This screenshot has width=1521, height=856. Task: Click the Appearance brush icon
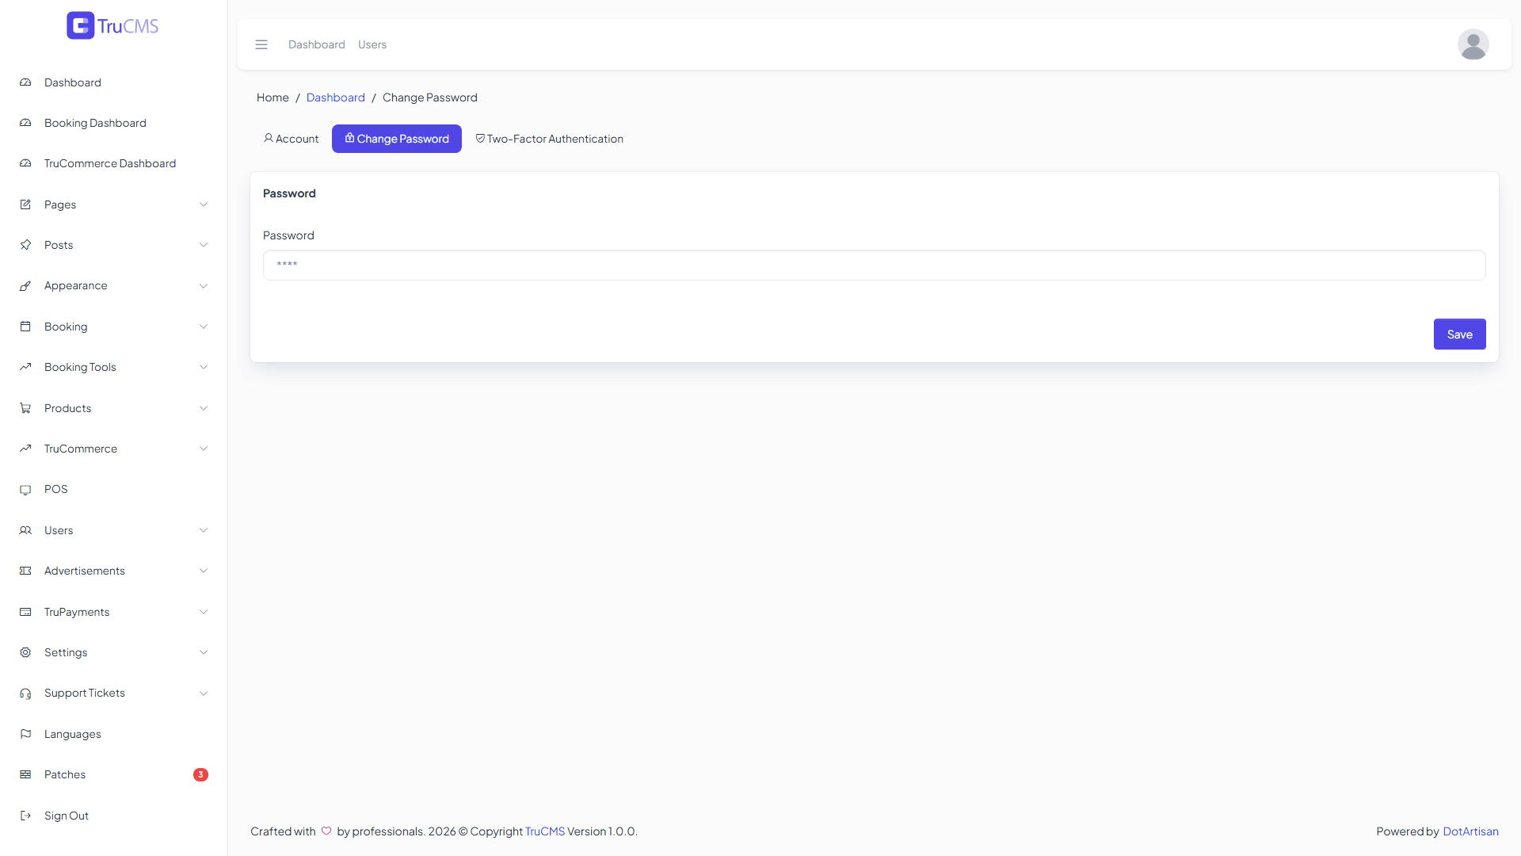coord(25,285)
